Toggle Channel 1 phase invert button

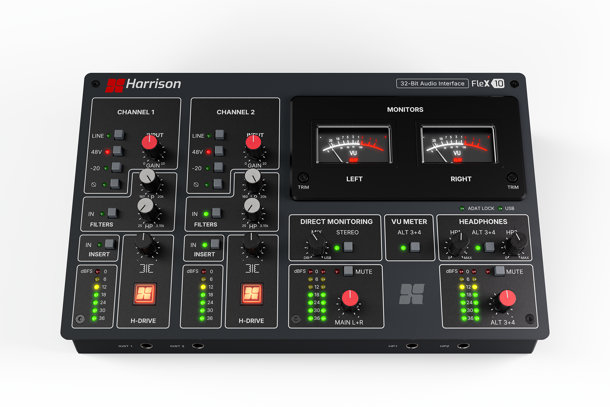115,184
